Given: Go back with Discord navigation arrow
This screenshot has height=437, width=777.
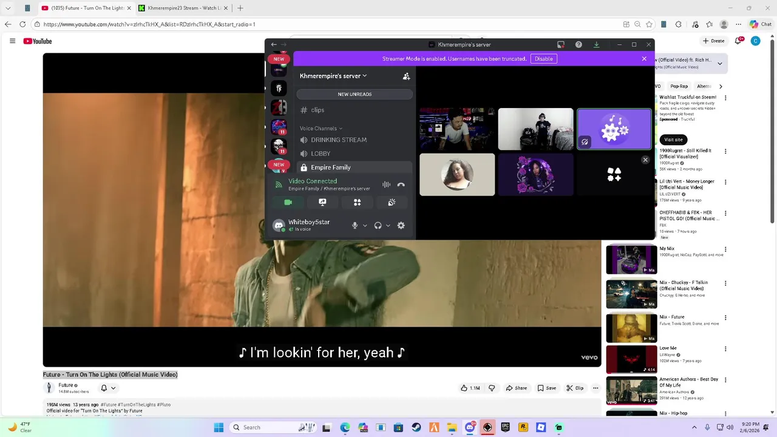Looking at the screenshot, I should [274, 44].
